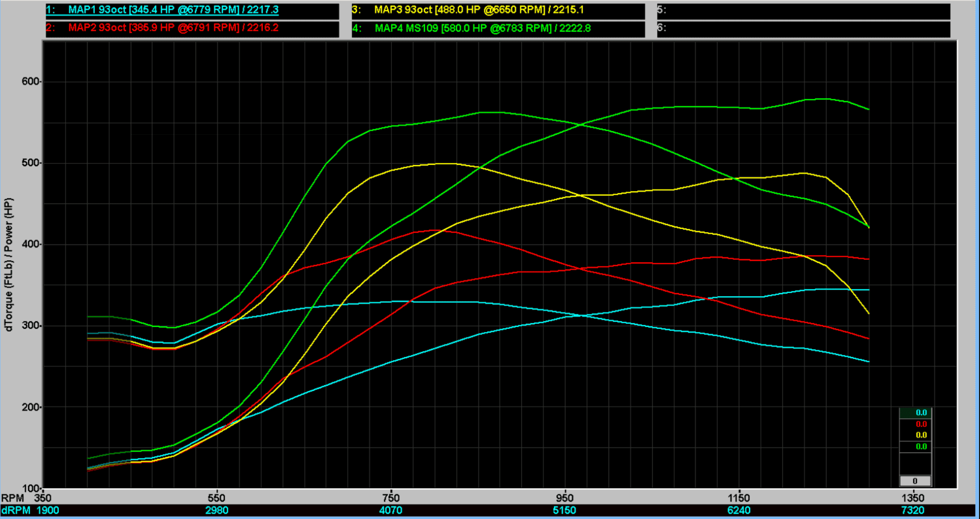Click the 400 y-axis label
Viewport: 980px width, 519px height.
tap(30, 244)
